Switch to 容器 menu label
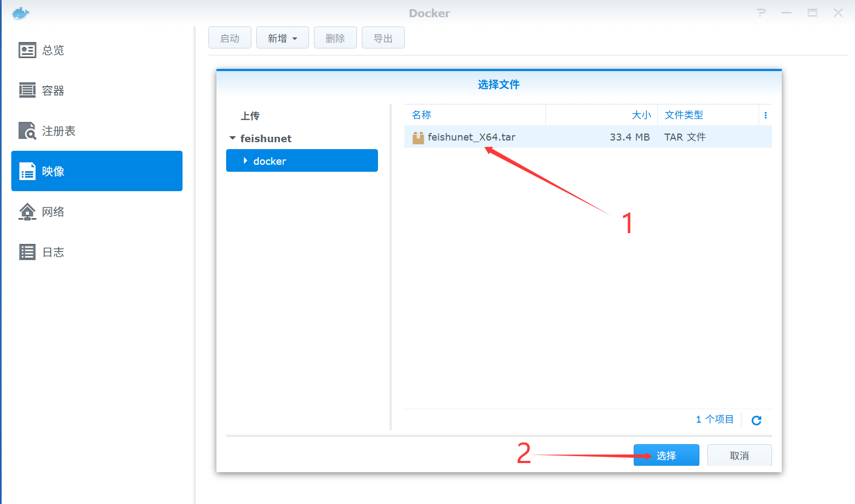The width and height of the screenshot is (855, 504). click(53, 90)
